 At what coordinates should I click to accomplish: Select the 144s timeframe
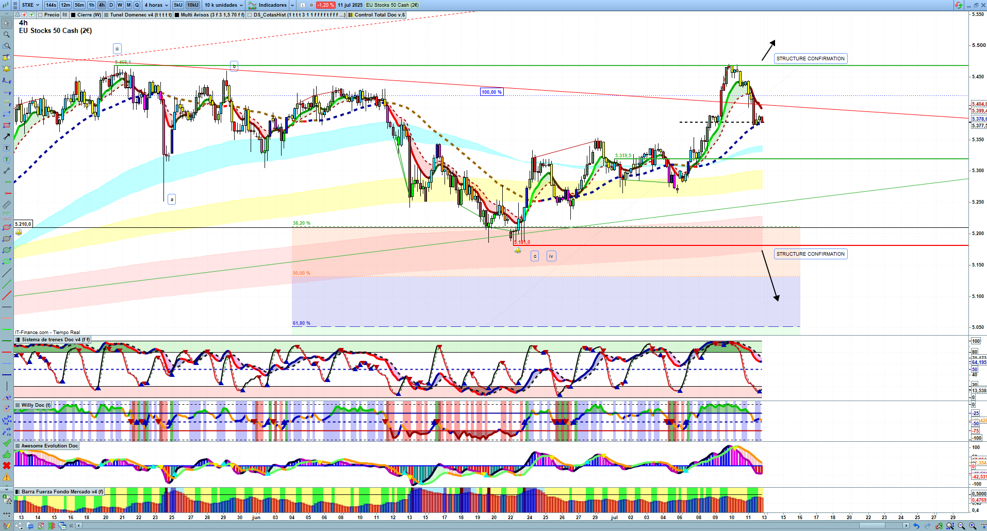pos(51,5)
